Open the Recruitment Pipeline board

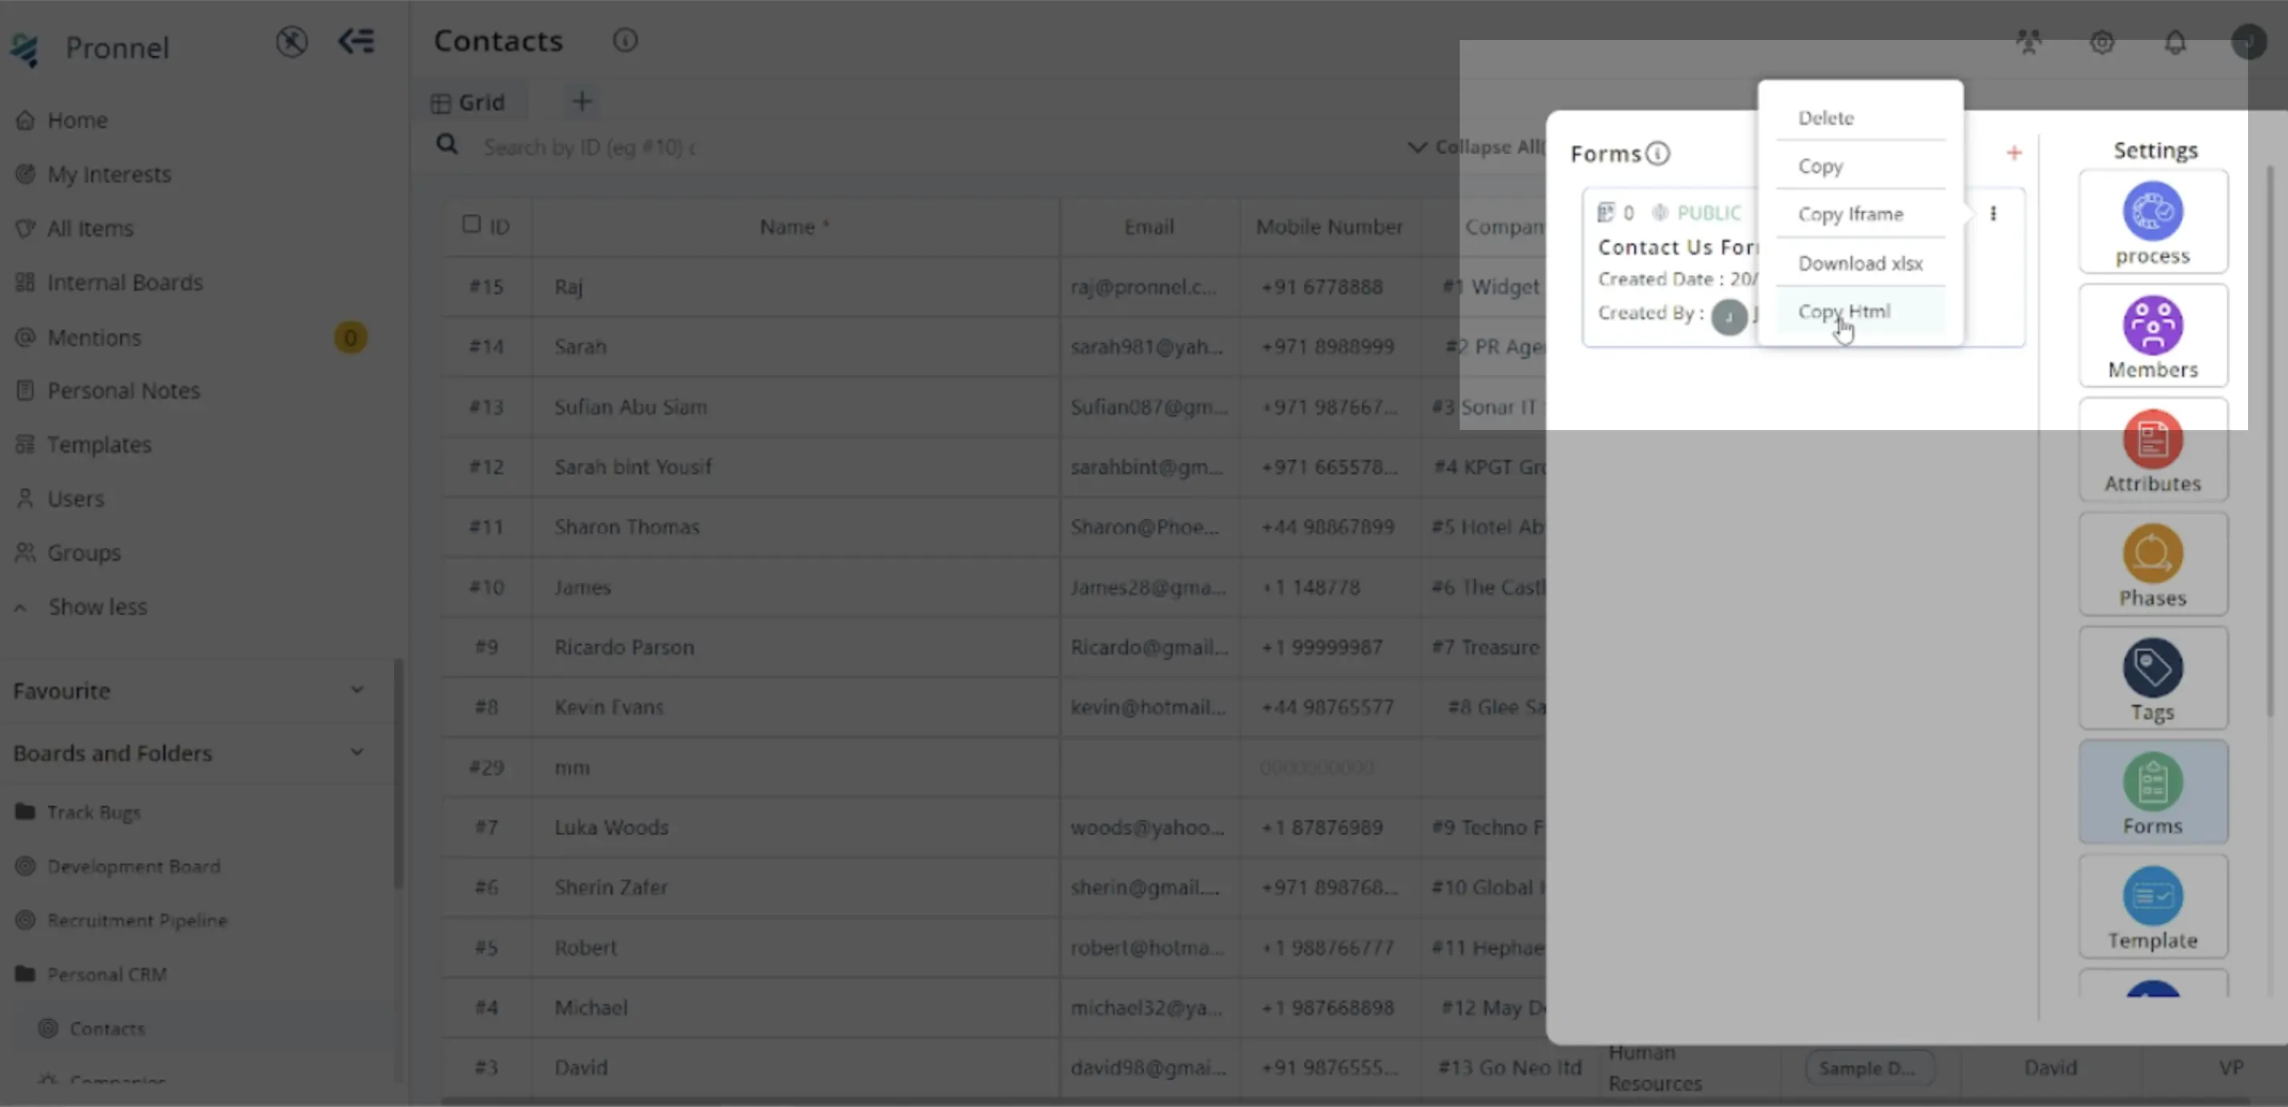(137, 920)
